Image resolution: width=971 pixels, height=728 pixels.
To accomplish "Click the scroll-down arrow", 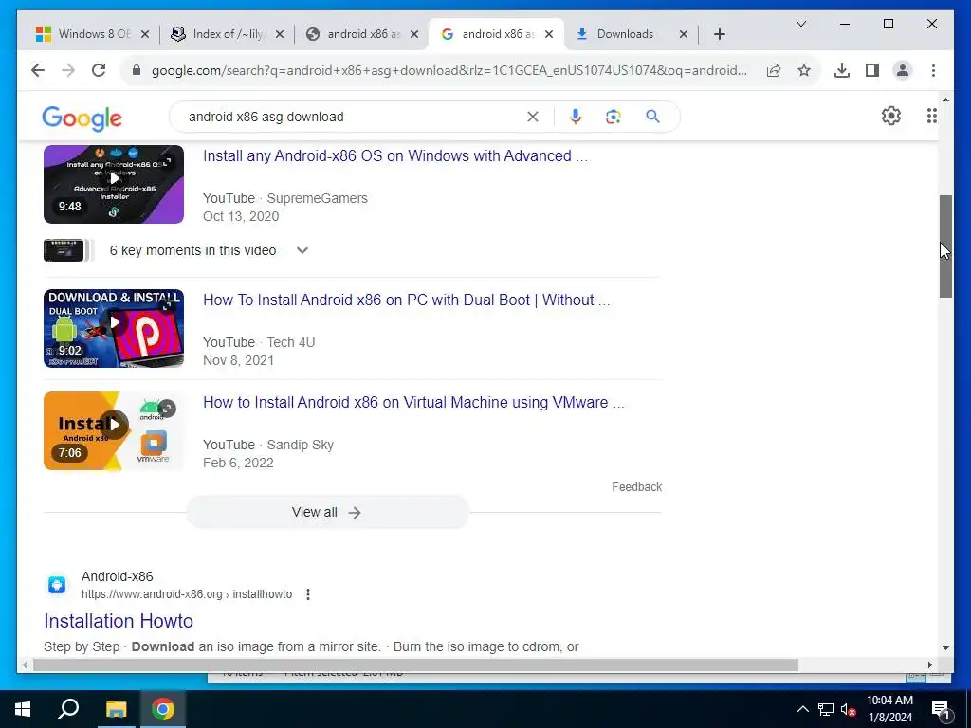I will tap(945, 648).
